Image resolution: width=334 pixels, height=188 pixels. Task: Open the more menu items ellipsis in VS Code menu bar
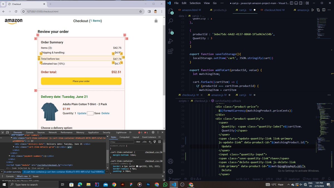[222, 3]
